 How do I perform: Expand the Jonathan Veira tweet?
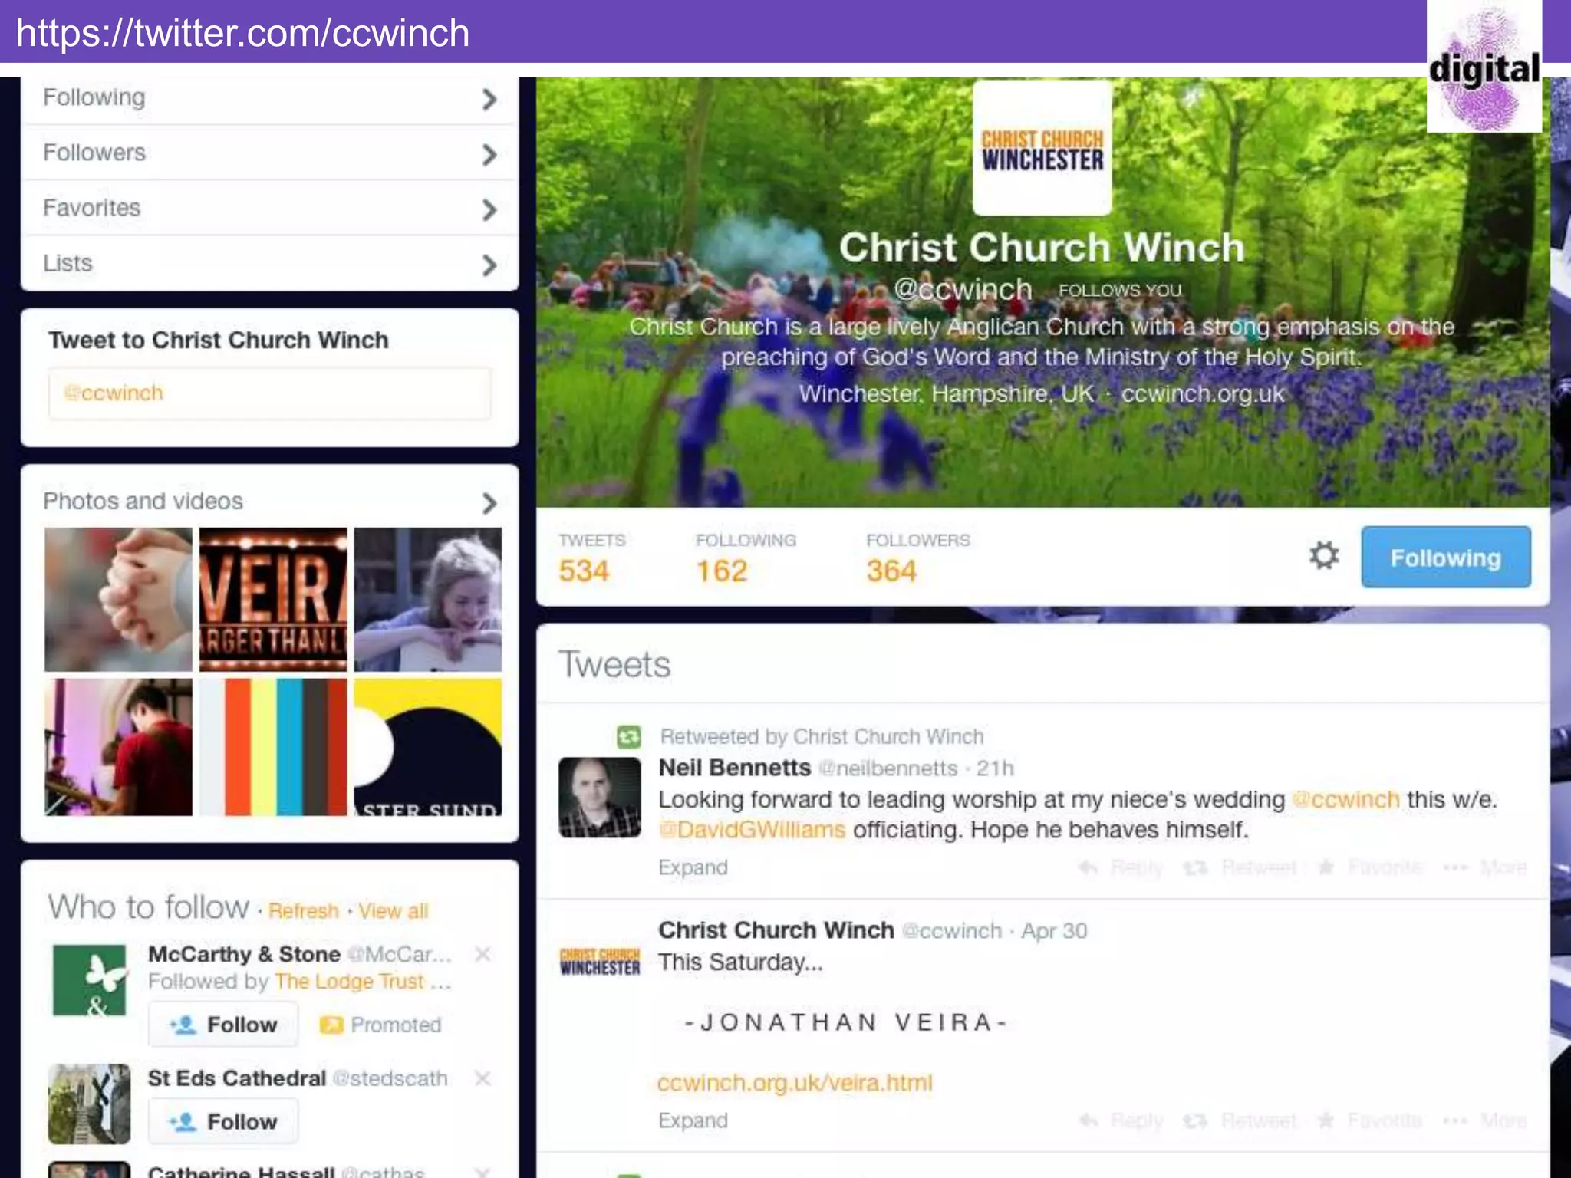tap(693, 1120)
